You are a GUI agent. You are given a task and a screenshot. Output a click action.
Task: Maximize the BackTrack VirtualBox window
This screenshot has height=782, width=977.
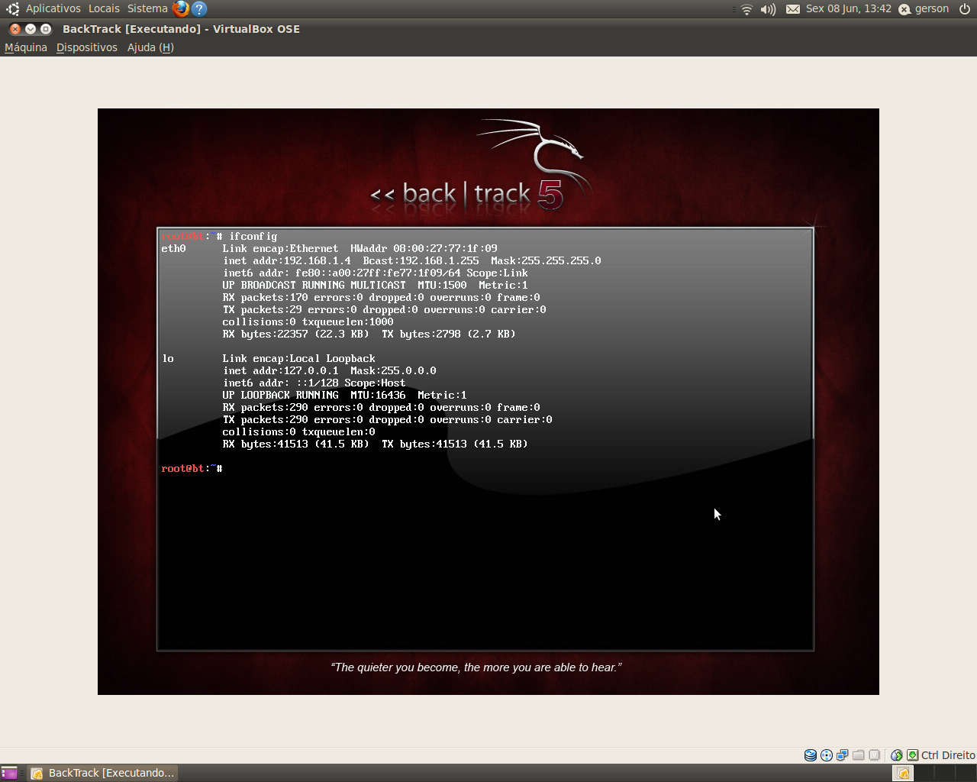point(46,29)
